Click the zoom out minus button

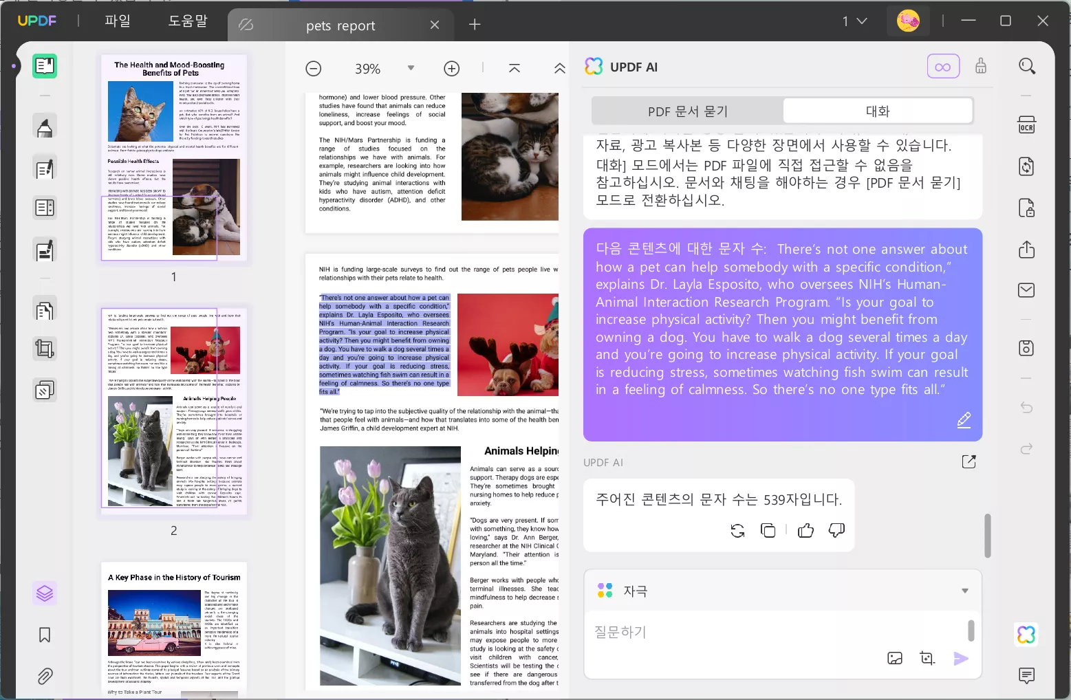(314, 69)
